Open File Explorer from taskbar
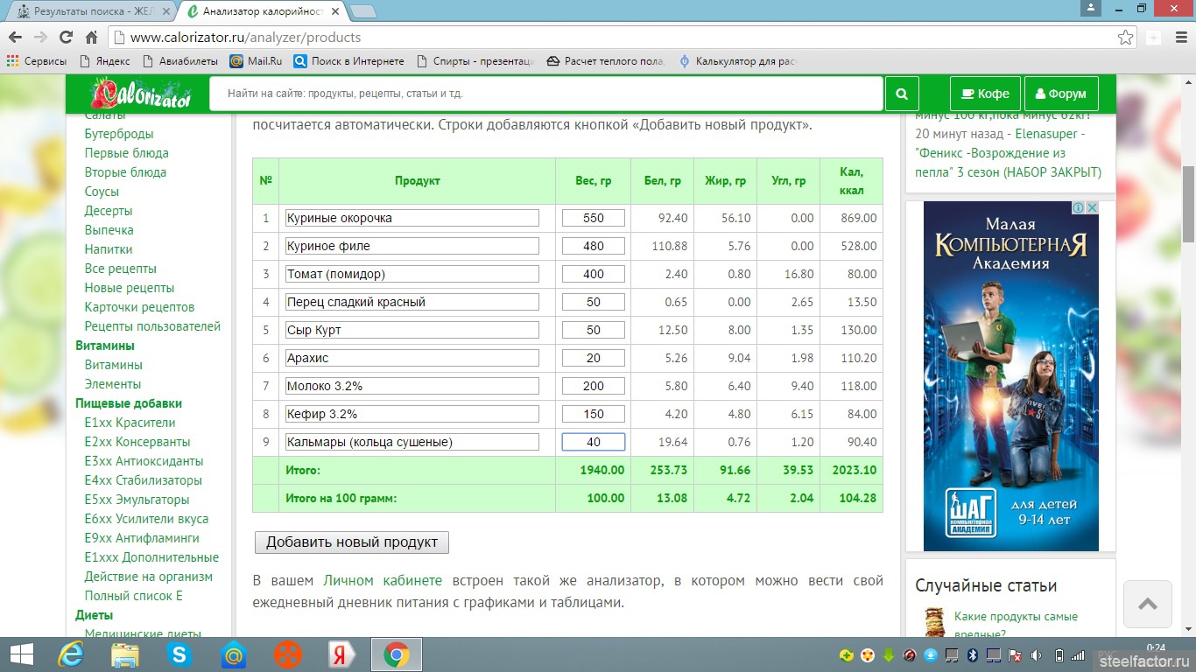1196x672 pixels. coord(124,654)
